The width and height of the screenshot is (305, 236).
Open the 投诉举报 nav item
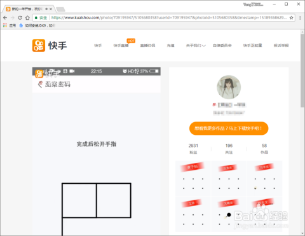coord(281,45)
